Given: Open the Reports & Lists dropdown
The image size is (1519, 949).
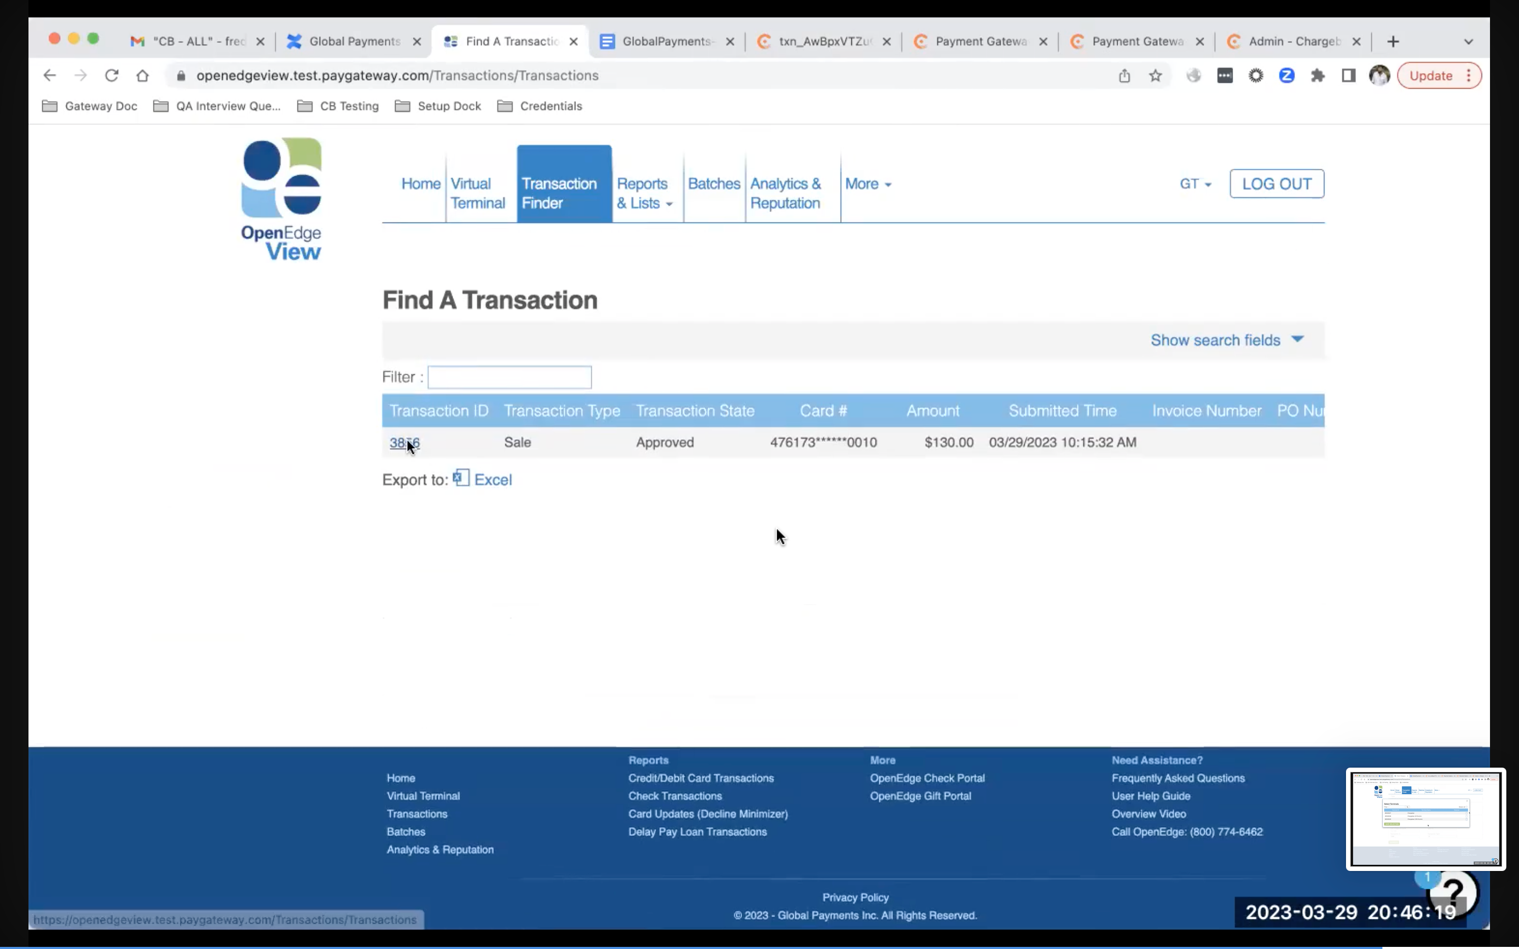Looking at the screenshot, I should (644, 193).
